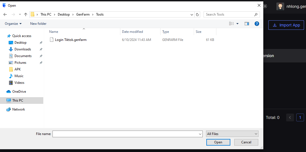Open Desktop in Quick access
306x152 pixels.
[20, 42]
